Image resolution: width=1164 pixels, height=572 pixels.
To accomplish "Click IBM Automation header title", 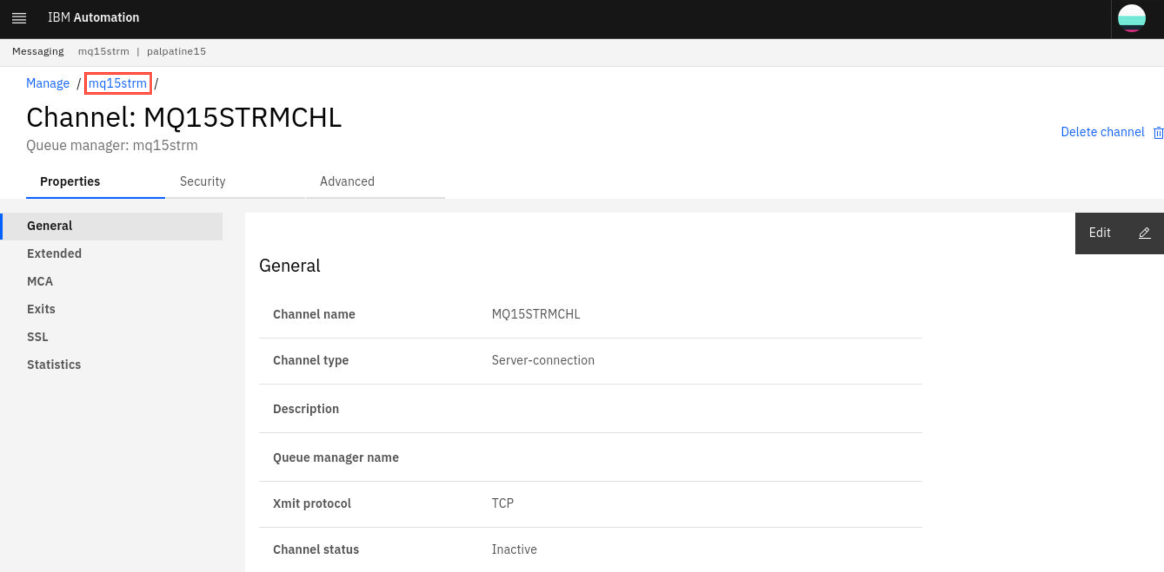I will point(93,17).
